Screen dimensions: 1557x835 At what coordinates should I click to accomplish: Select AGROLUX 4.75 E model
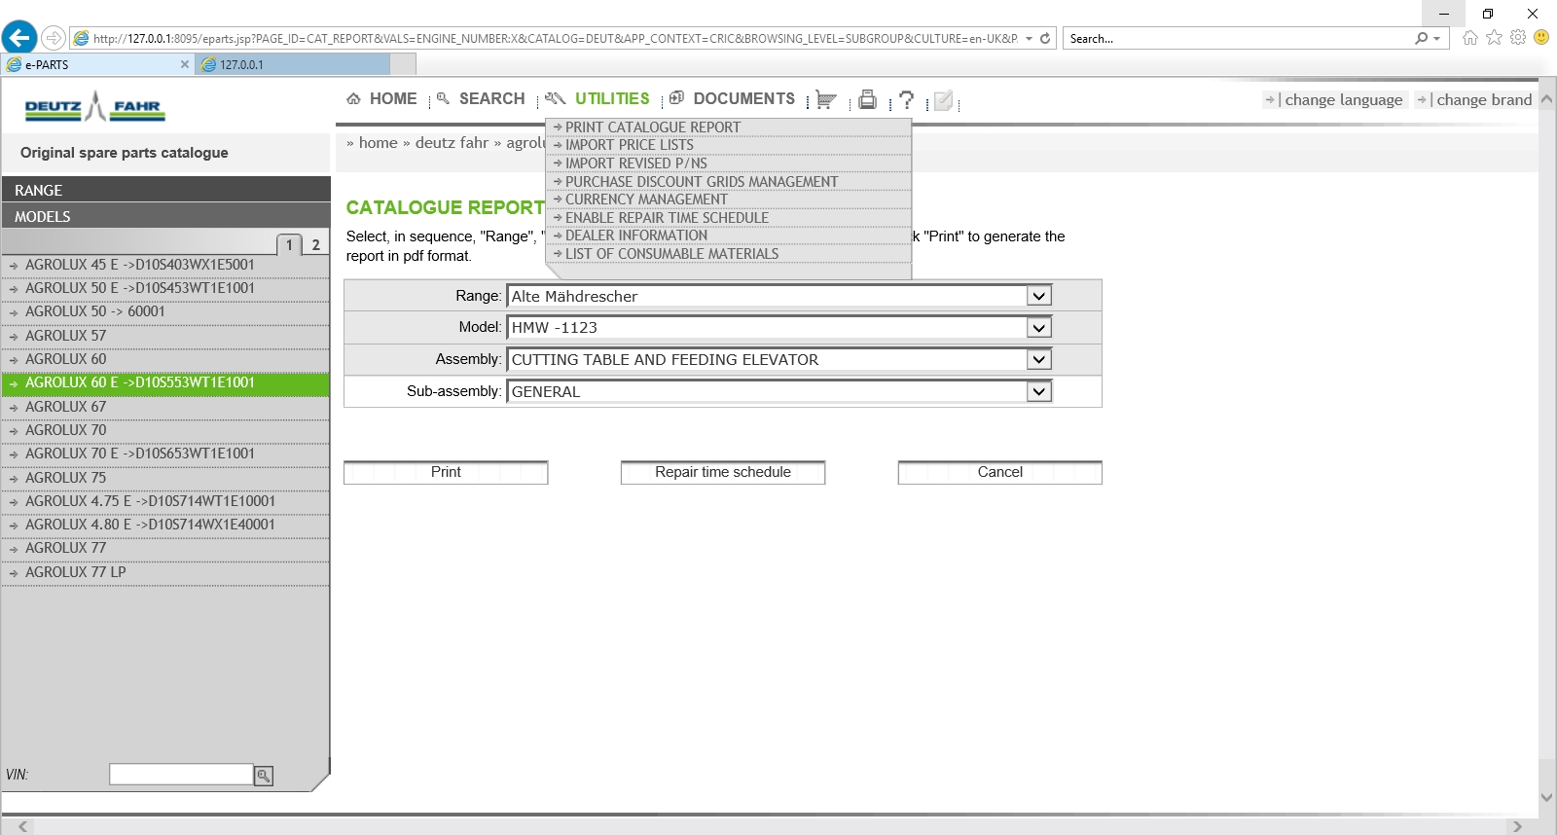point(165,501)
